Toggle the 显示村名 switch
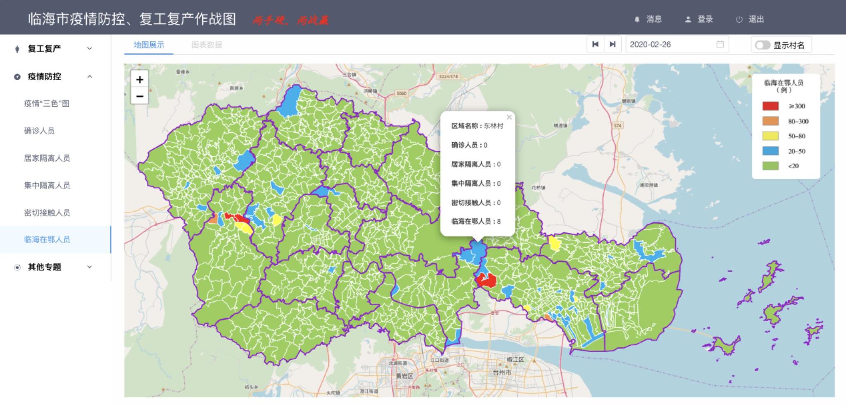 coord(762,45)
